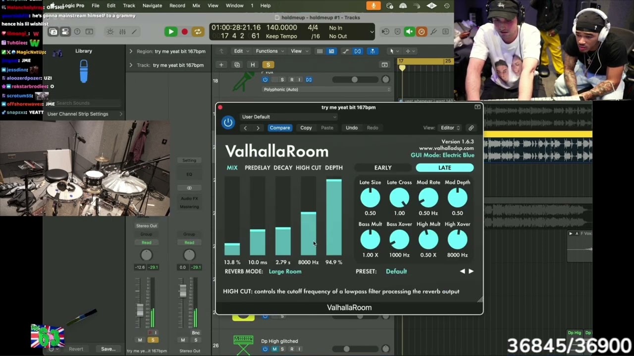
Task: Click the plugin link chain icon
Action: [471, 128]
